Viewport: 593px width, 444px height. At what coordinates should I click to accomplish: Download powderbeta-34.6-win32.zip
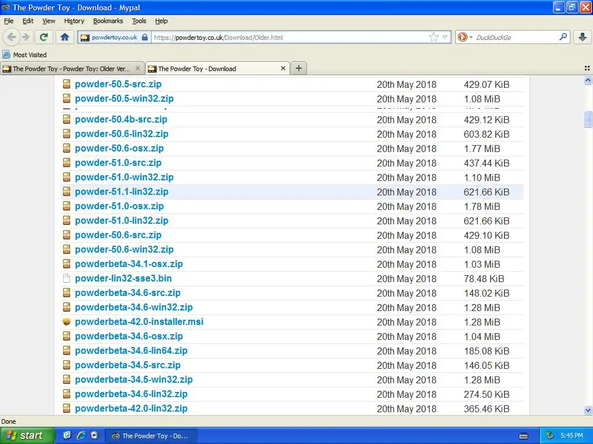tap(134, 307)
